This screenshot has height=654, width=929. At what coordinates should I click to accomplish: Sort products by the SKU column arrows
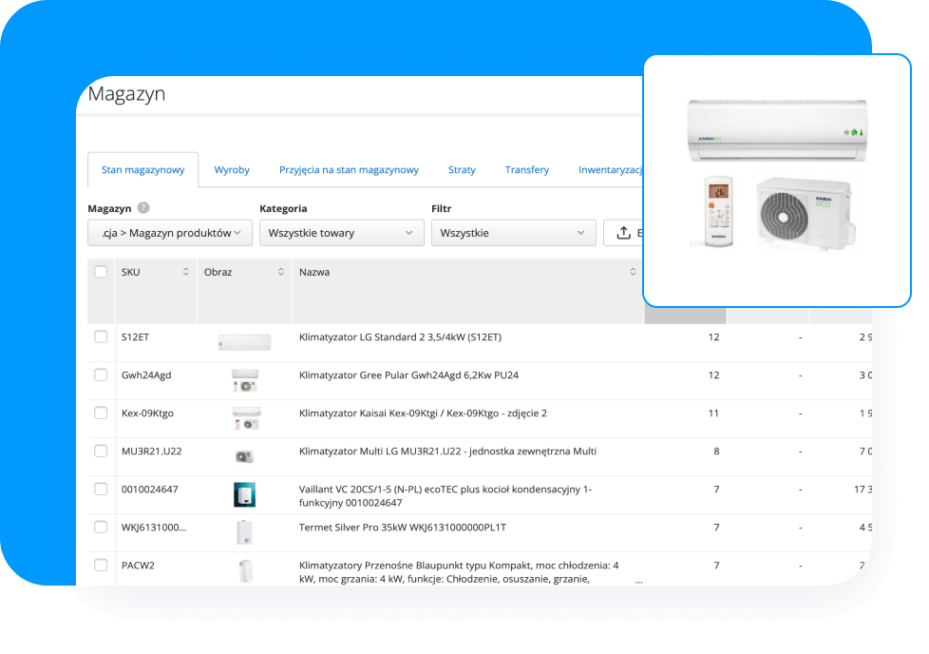(183, 271)
